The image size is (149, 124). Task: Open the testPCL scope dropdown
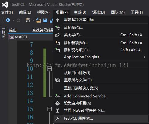[31, 37]
